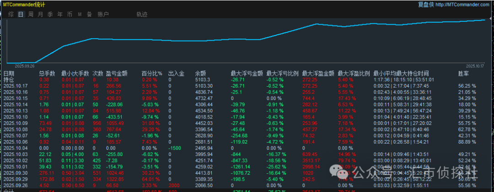This screenshot has width=494, height=192.
Task: Select the 2025.09.29 row date
Action: tap(15, 179)
